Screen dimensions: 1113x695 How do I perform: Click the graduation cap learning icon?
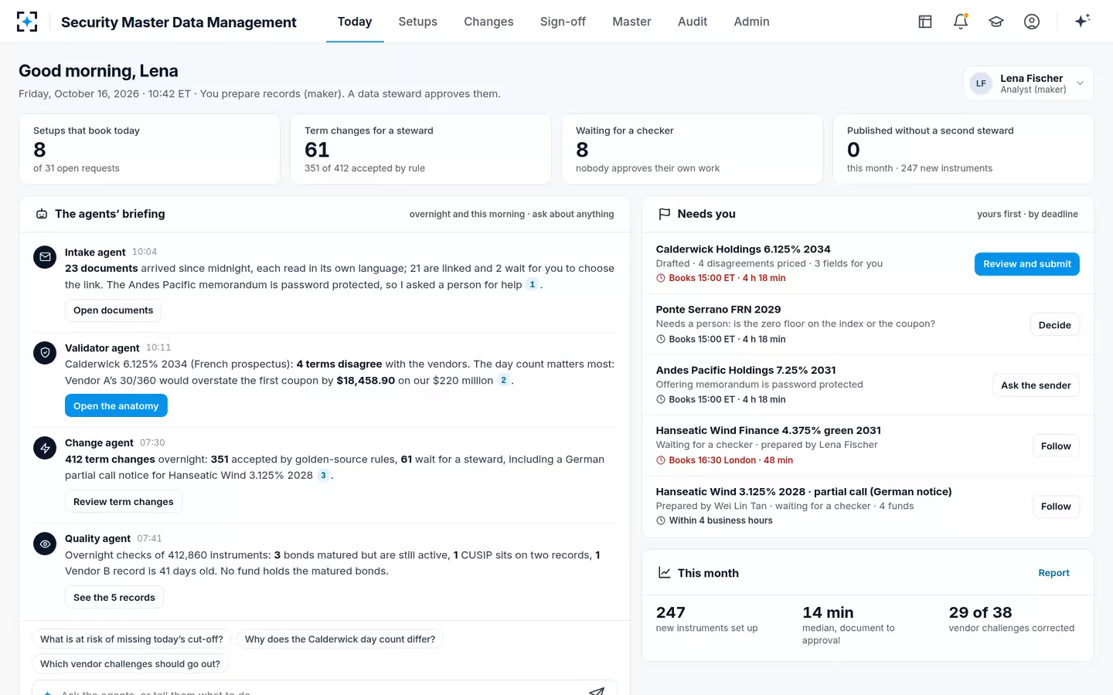996,22
